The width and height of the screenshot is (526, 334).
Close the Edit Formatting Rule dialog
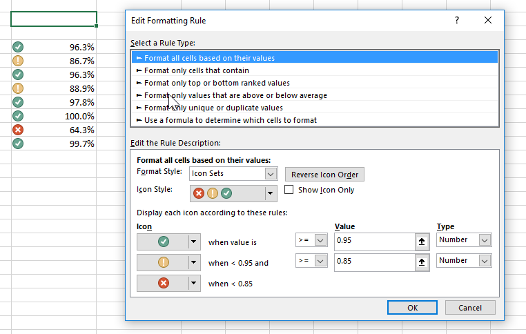(488, 20)
